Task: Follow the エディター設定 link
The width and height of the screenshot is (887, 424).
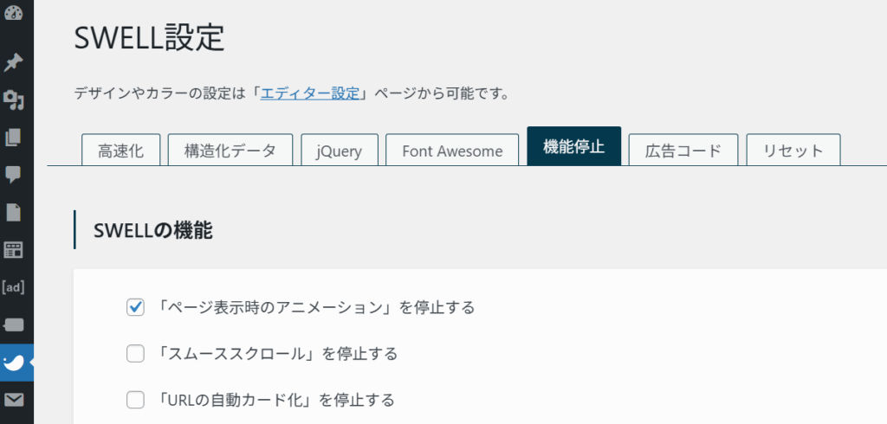Action: click(310, 93)
